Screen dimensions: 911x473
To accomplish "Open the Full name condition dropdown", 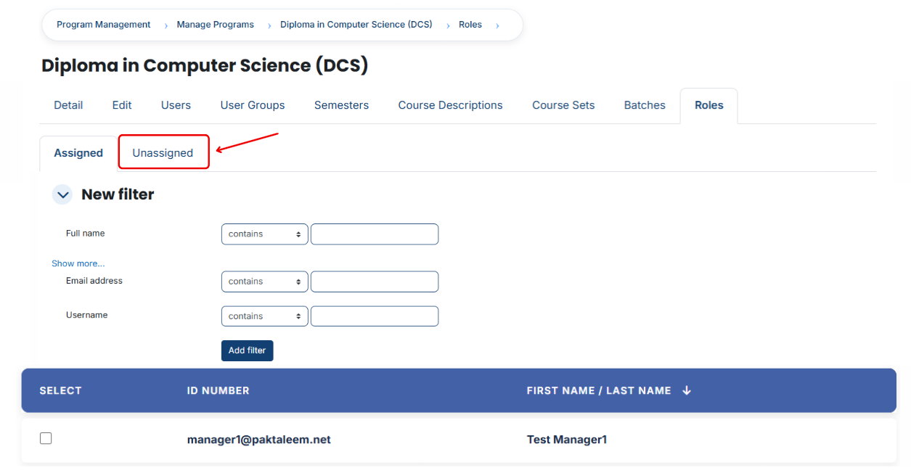I will (264, 234).
